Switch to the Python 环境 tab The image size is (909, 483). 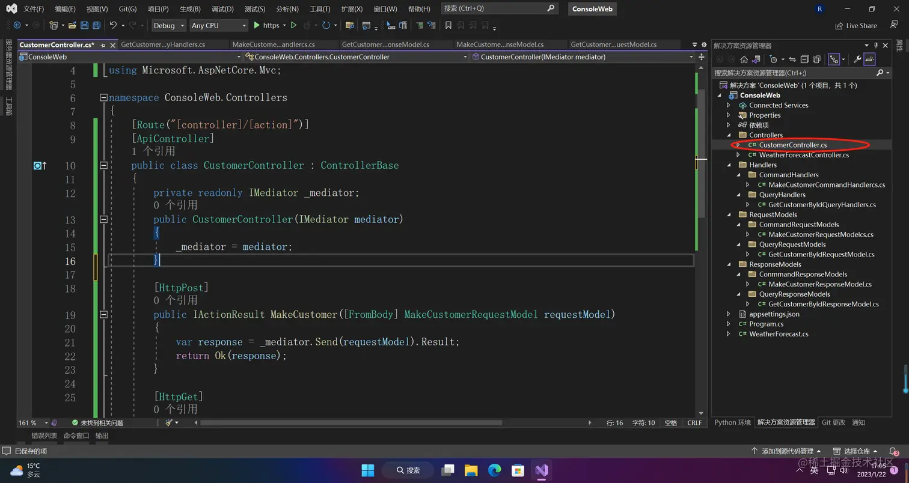tap(732, 422)
